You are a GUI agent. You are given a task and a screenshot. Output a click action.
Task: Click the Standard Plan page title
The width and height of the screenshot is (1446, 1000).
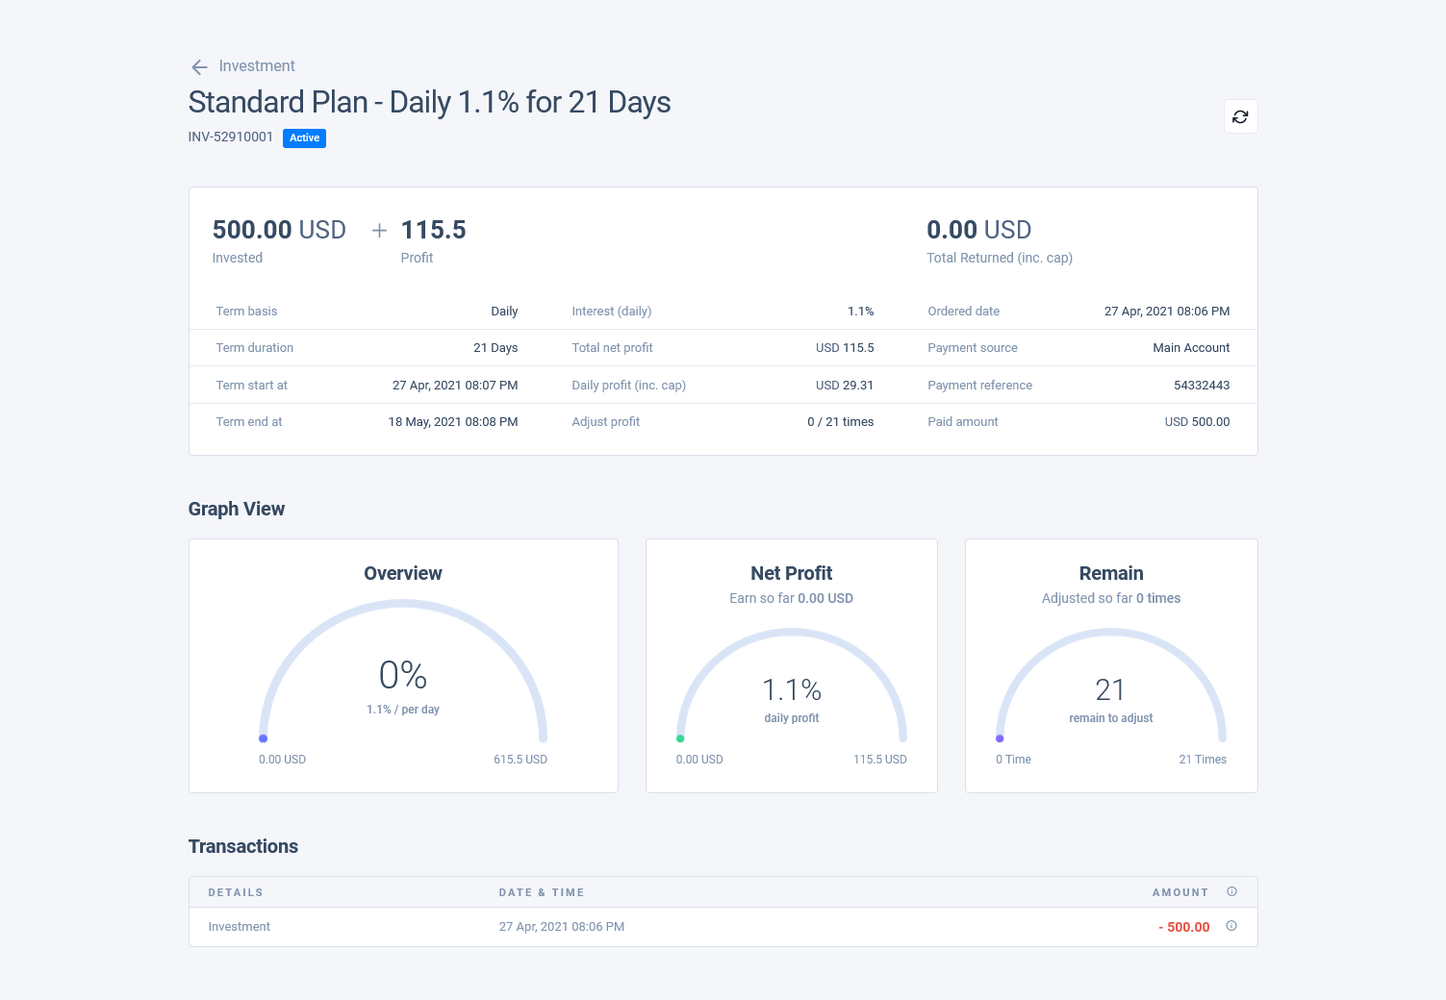[430, 102]
